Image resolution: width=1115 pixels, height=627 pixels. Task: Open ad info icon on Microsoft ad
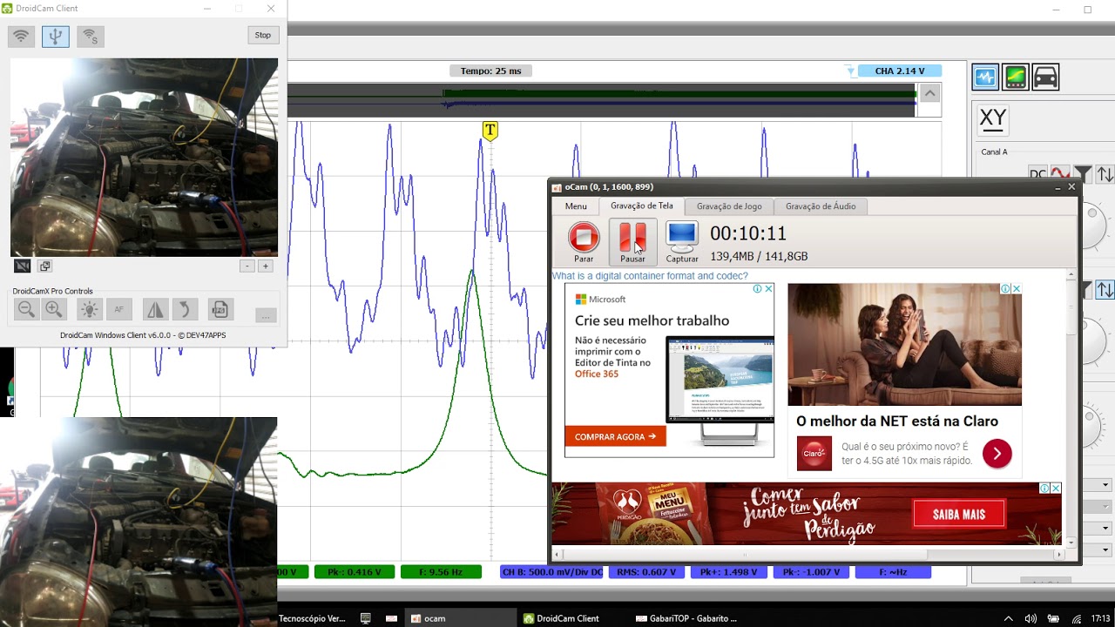click(x=758, y=288)
